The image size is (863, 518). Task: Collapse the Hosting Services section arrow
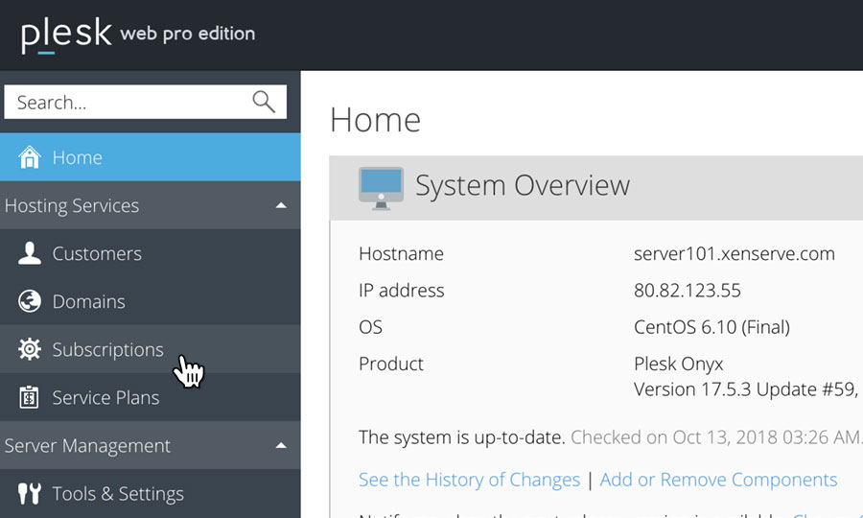[281, 205]
